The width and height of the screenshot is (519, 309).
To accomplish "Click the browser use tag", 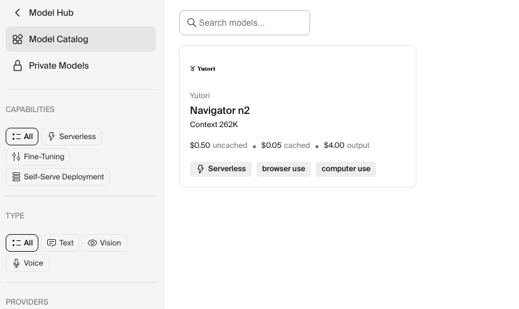I will pyautogui.click(x=284, y=169).
